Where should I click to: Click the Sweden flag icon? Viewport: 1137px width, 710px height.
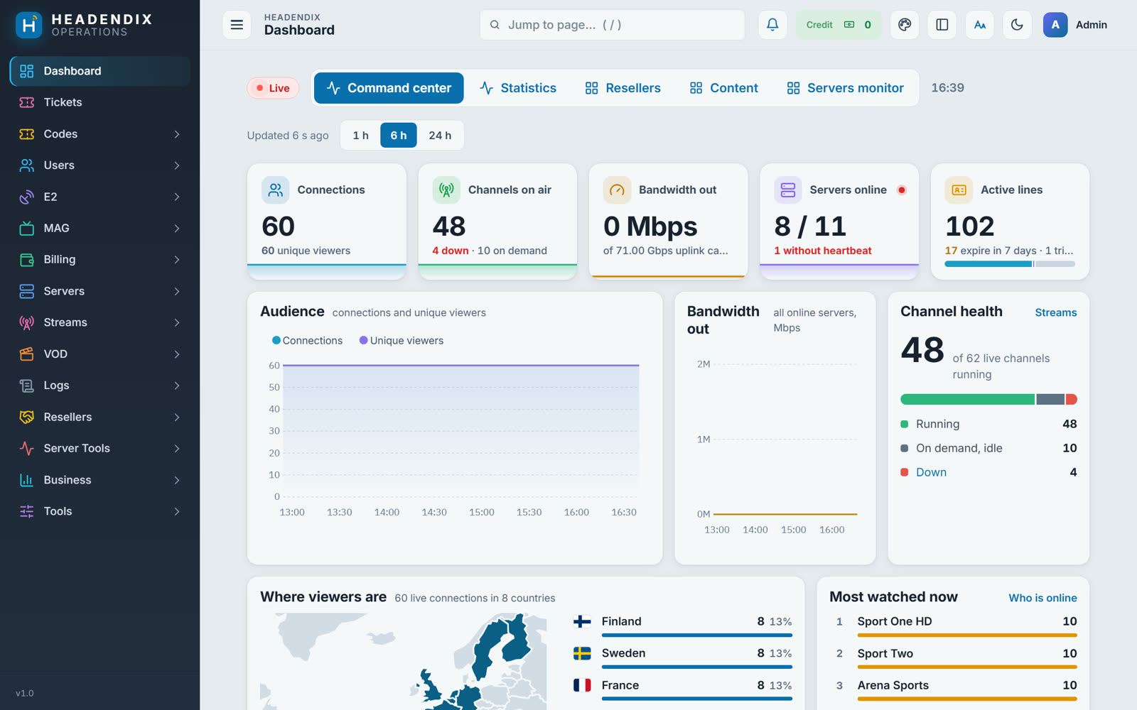pyautogui.click(x=582, y=653)
